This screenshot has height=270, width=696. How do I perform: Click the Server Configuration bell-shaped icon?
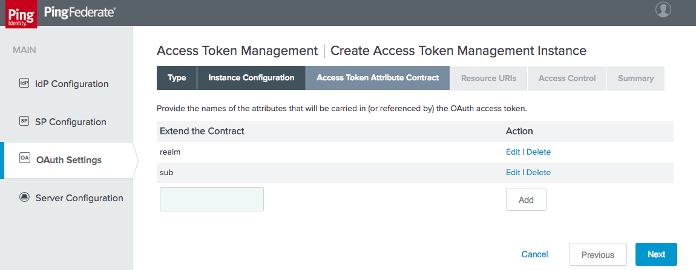[24, 198]
